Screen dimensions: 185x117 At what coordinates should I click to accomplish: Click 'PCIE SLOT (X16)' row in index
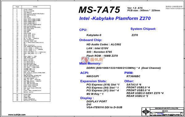[x=30, y=34]
